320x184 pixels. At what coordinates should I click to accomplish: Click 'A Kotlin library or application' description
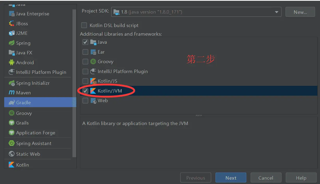coord(135,123)
